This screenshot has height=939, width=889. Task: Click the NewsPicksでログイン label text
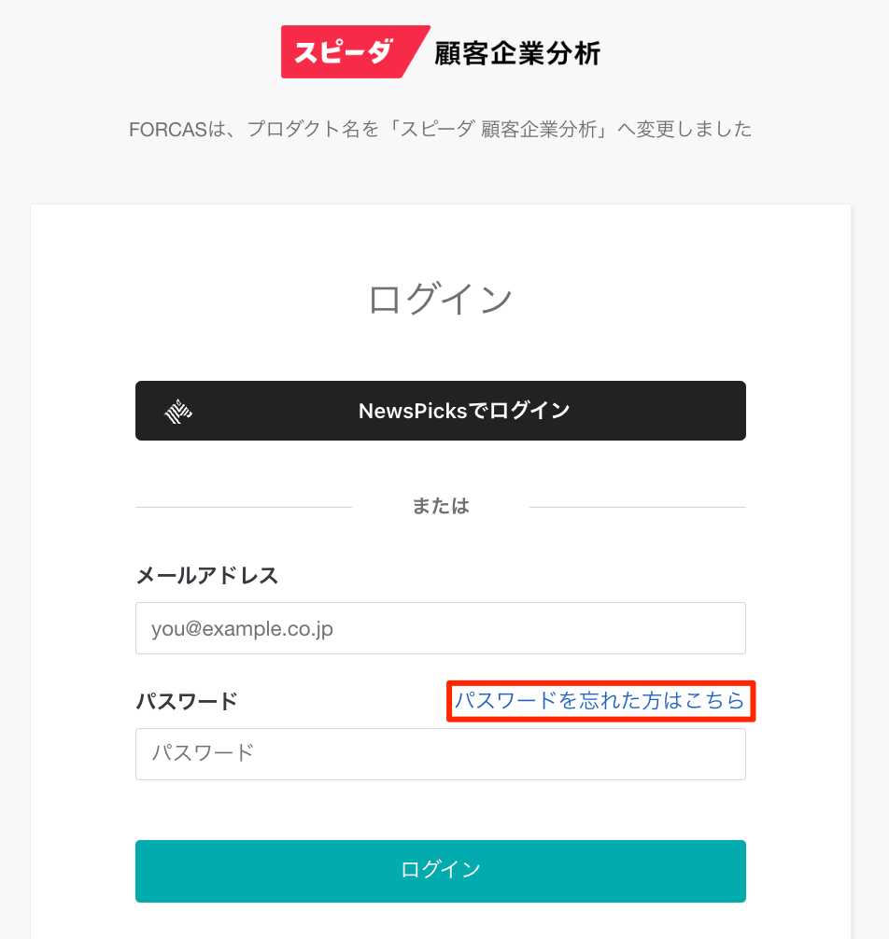[464, 411]
